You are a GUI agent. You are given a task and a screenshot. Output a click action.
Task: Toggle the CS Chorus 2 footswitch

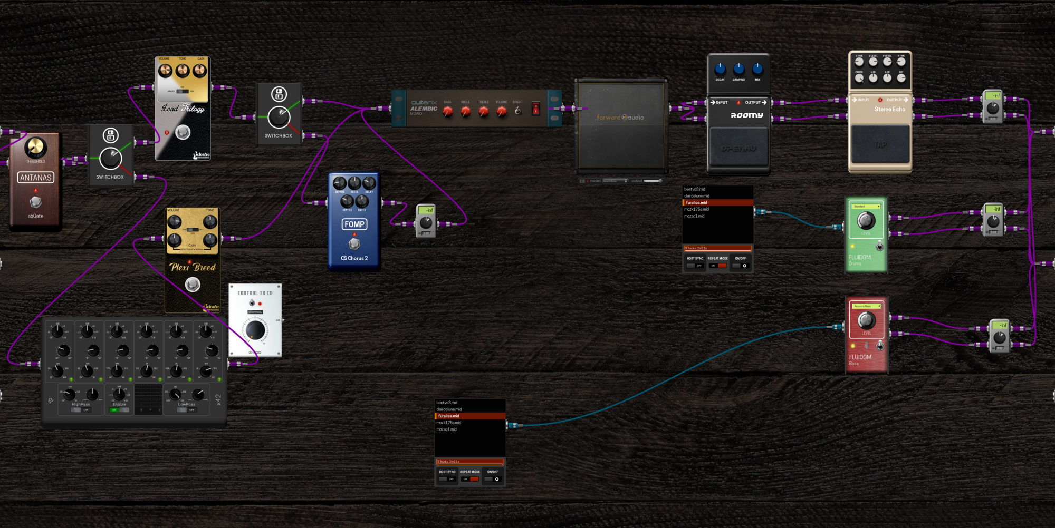[354, 243]
